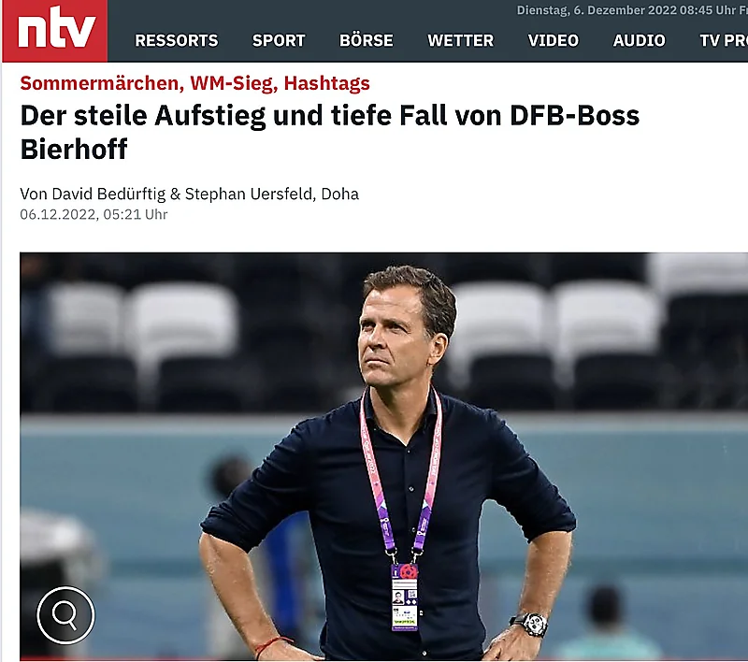Screen dimensions: 748x662
Task: Open the AUDIO section
Action: (x=640, y=40)
